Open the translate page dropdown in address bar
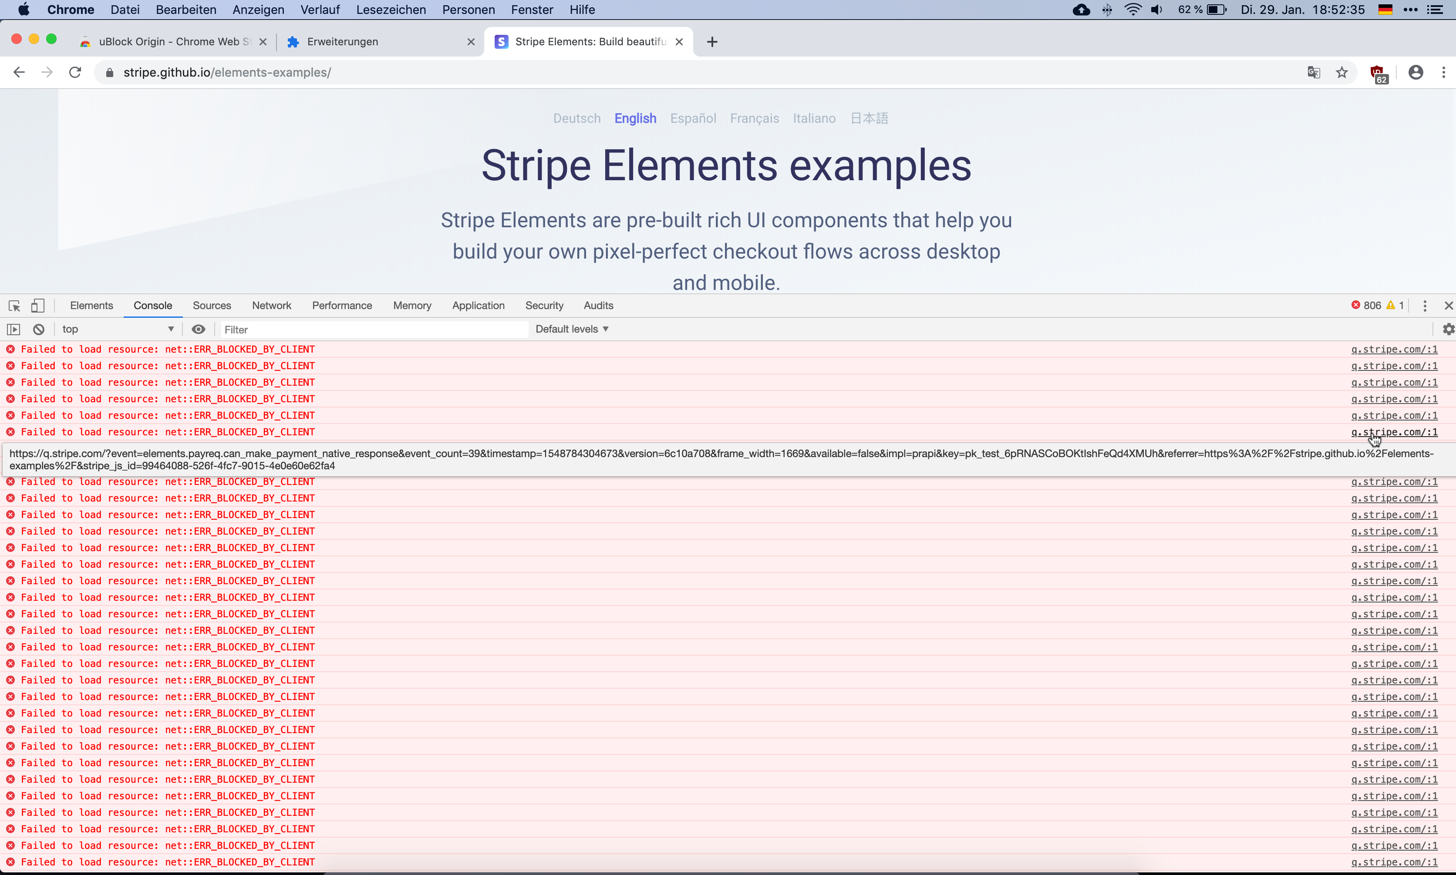1456x875 pixels. [1313, 72]
